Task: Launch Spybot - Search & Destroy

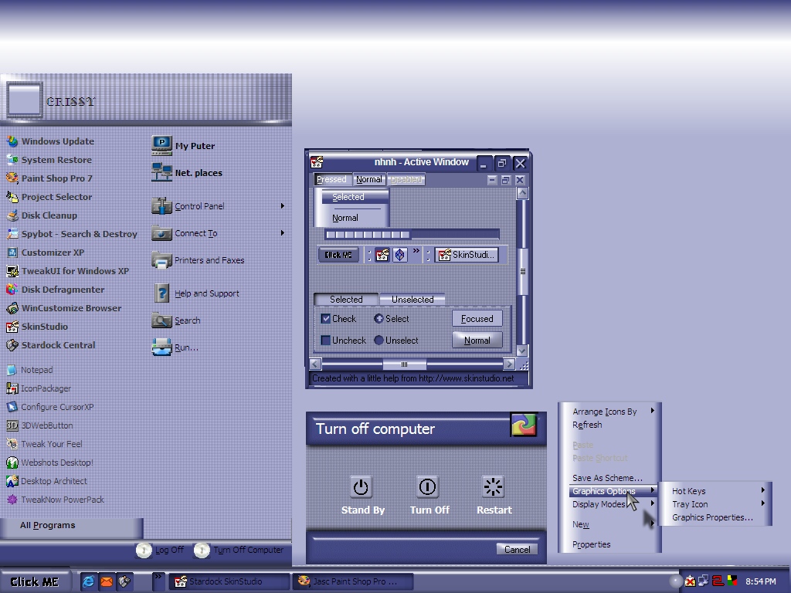Action: [72, 234]
